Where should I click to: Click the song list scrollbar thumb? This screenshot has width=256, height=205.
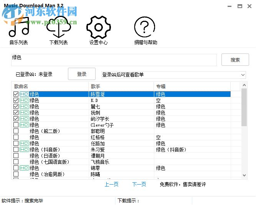click(x=244, y=107)
